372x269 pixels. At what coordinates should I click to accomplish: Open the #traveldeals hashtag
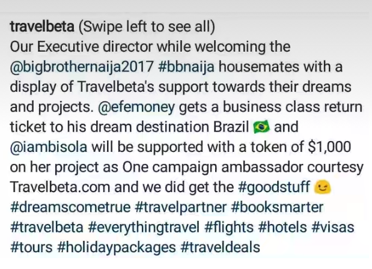click(x=220, y=247)
